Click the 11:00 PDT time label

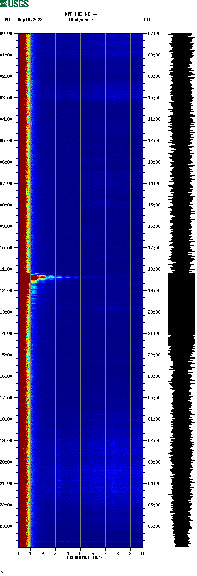point(6,269)
